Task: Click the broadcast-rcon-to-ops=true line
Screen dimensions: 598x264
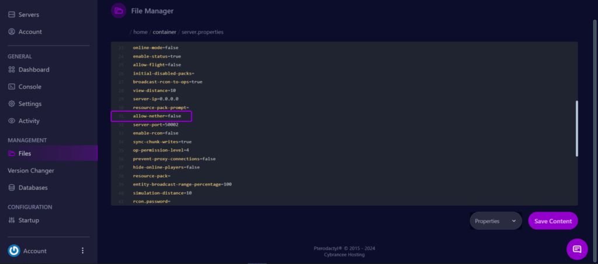Action: pyautogui.click(x=168, y=82)
